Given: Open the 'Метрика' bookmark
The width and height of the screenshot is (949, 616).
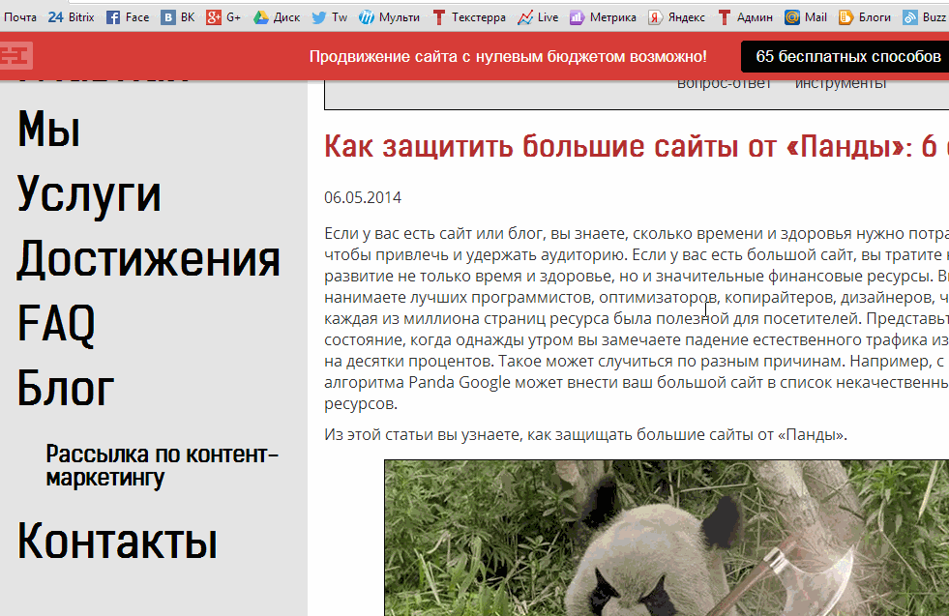Looking at the screenshot, I should (603, 16).
